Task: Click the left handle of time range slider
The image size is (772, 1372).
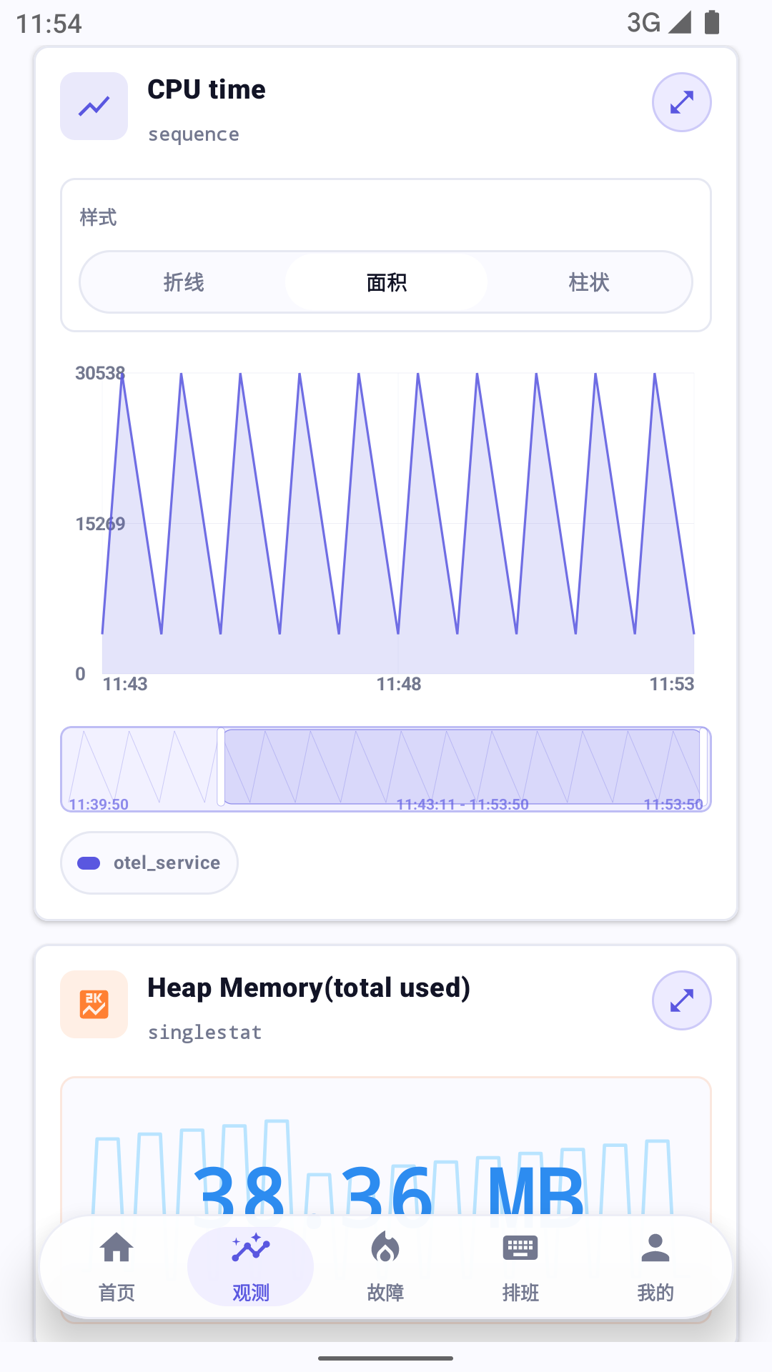Action: [x=221, y=767]
